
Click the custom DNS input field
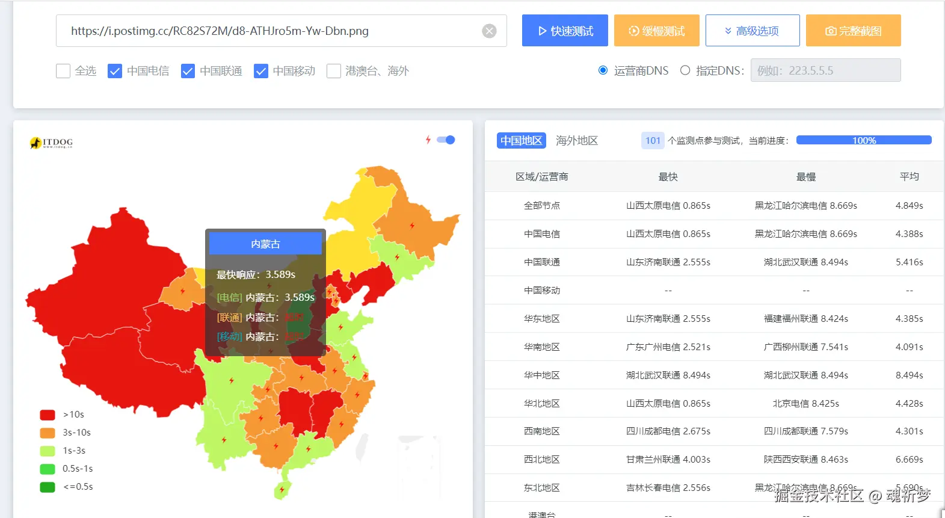pyautogui.click(x=825, y=70)
